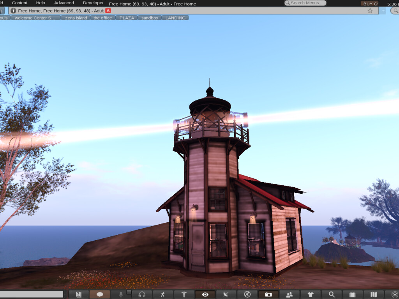Click the snapshot camera icon
The width and height of the screenshot is (399, 299).
point(268,295)
